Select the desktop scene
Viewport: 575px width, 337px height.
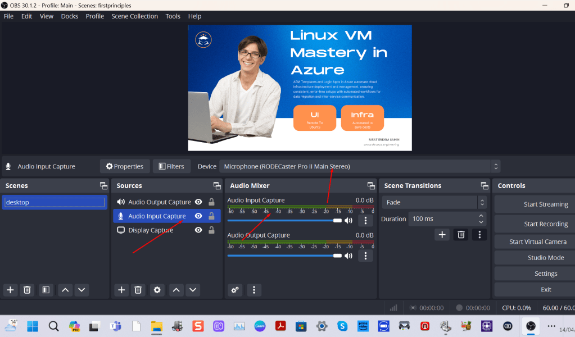(x=55, y=202)
